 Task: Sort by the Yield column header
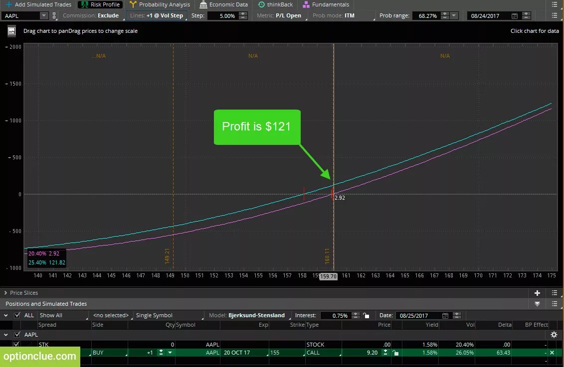[x=432, y=325]
